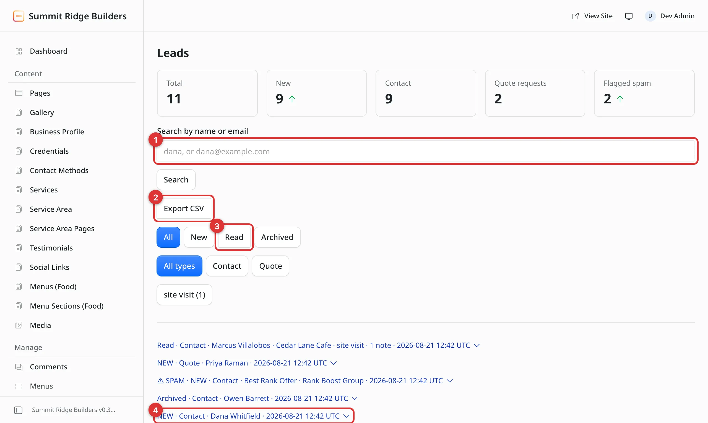Click the Services document icon
The height and width of the screenshot is (423, 708).
point(19,190)
